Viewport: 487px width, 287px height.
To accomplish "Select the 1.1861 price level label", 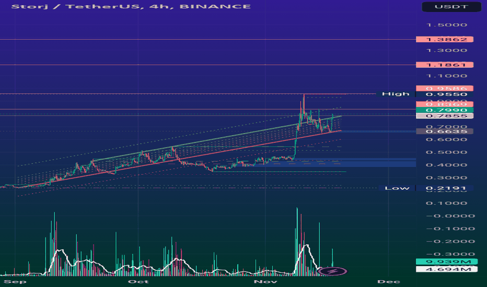I will coord(445,65).
